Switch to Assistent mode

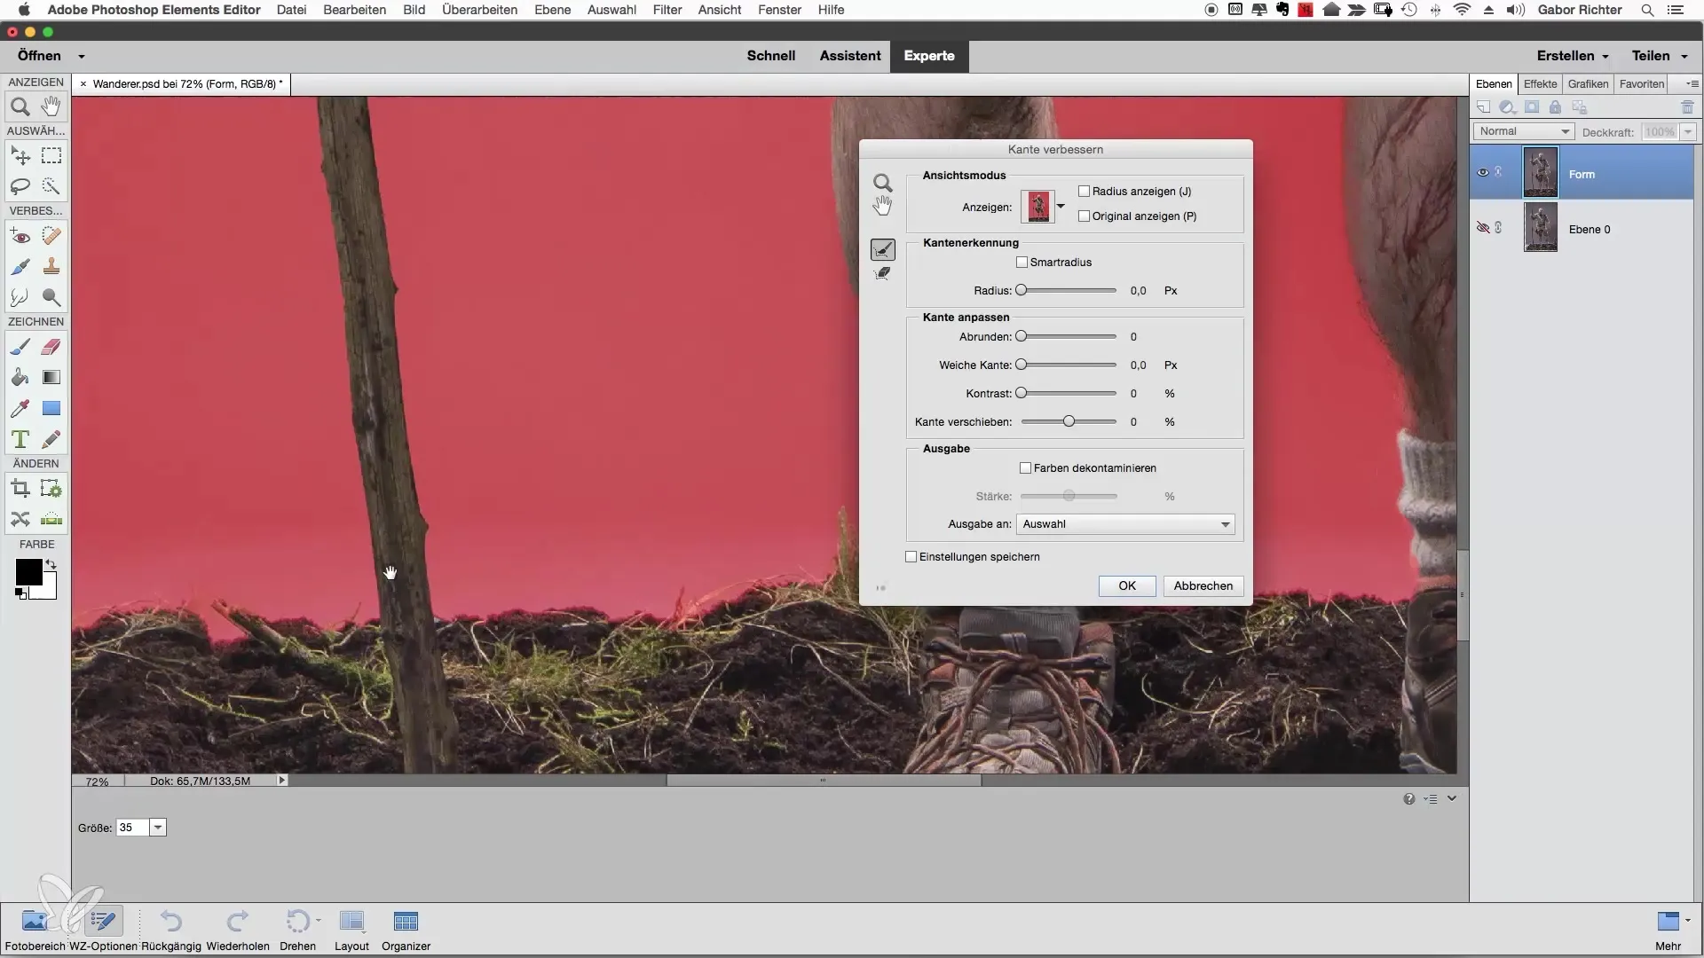pos(849,56)
